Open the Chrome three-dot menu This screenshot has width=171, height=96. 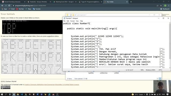(x=169, y=6)
